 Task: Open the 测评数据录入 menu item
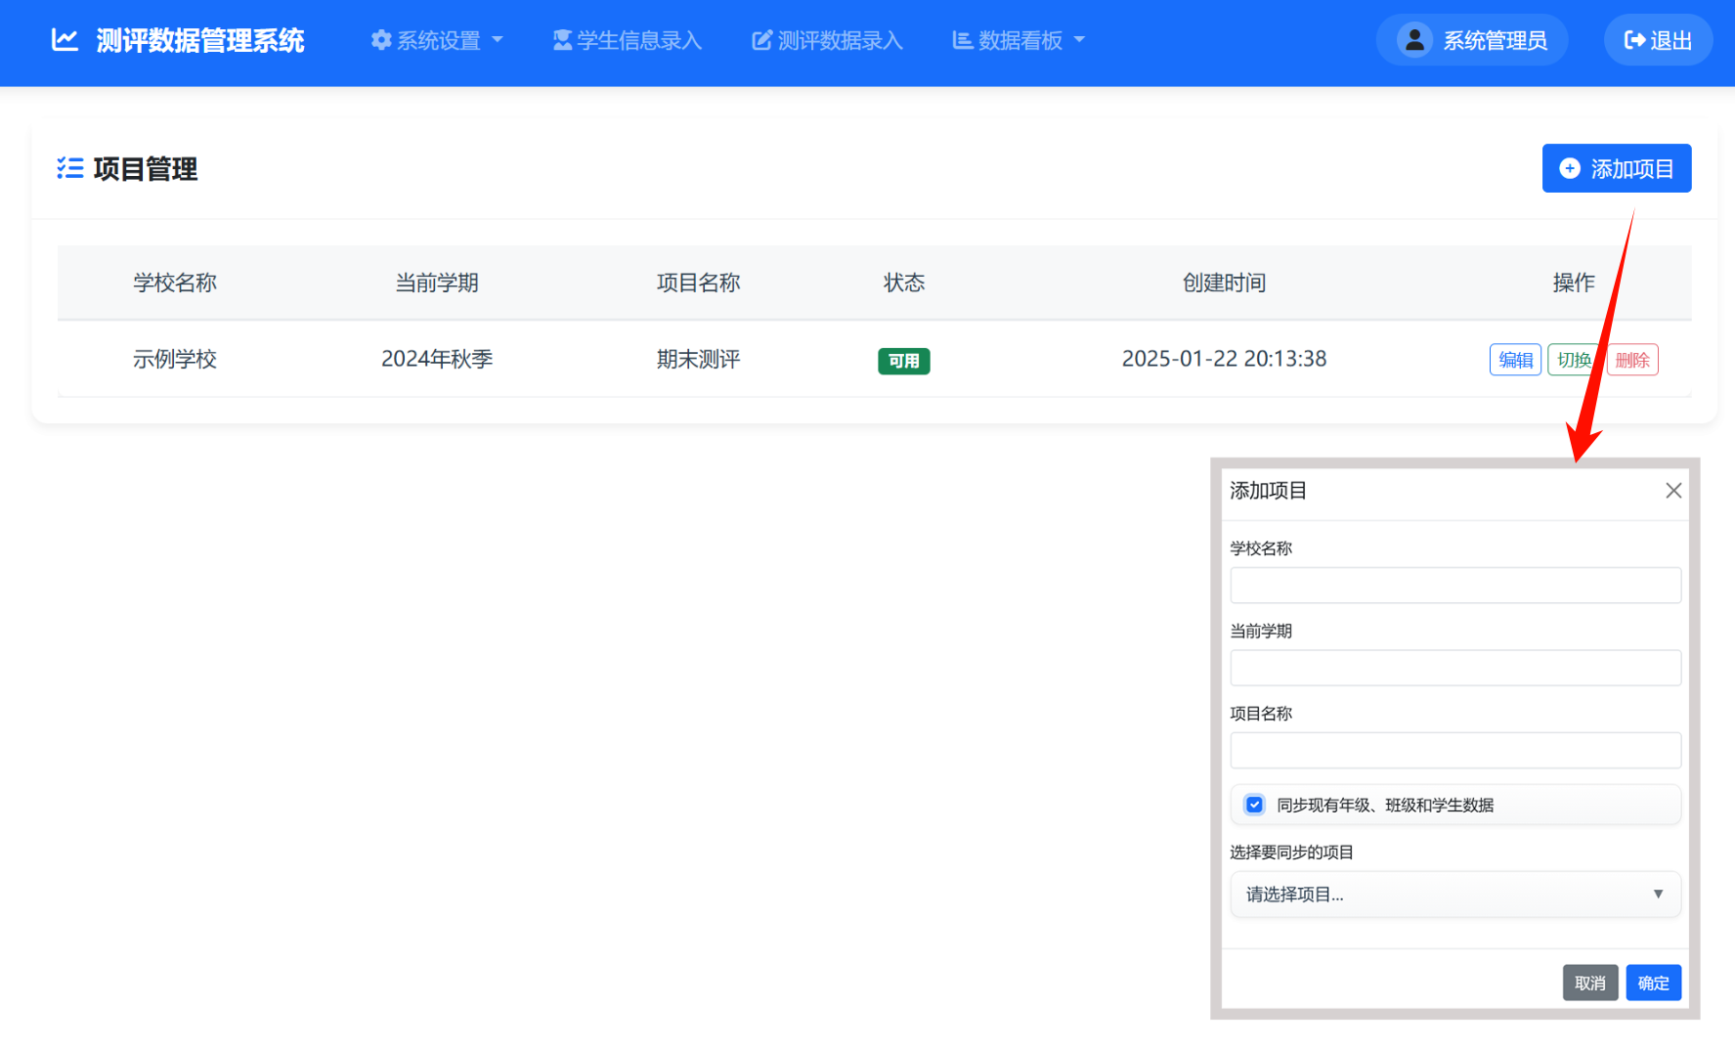(x=826, y=39)
